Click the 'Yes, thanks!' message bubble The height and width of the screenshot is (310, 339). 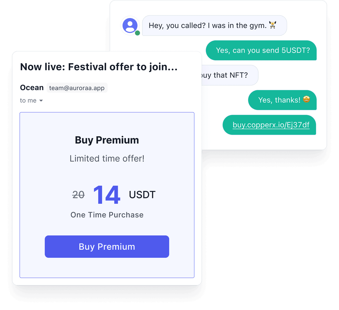click(x=282, y=100)
